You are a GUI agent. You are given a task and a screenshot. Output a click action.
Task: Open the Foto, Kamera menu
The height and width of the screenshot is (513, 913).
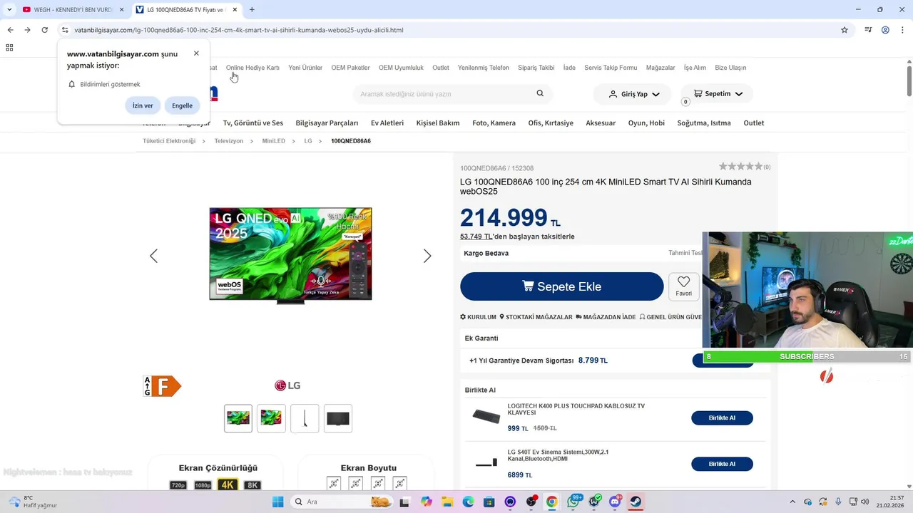point(494,123)
